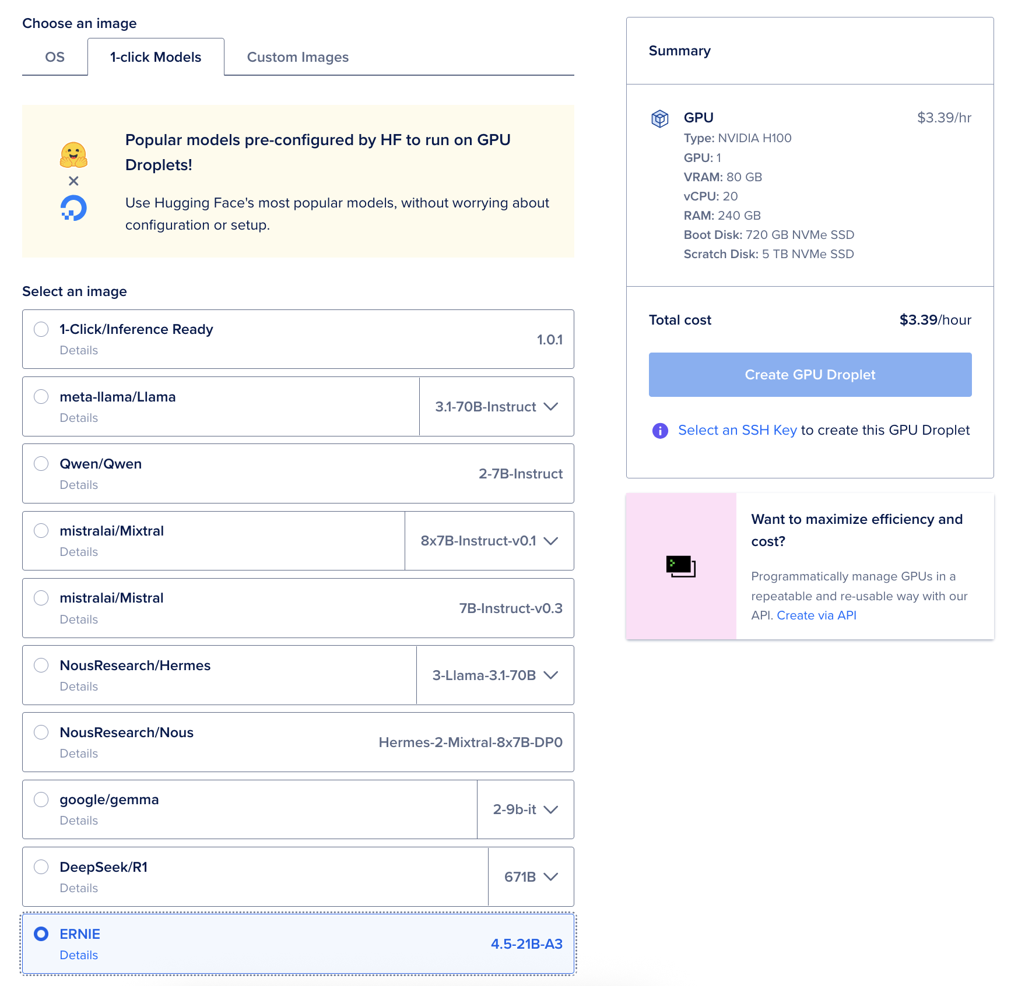Open Details under NousResearch/Nous
This screenshot has height=986, width=1018.
[79, 753]
